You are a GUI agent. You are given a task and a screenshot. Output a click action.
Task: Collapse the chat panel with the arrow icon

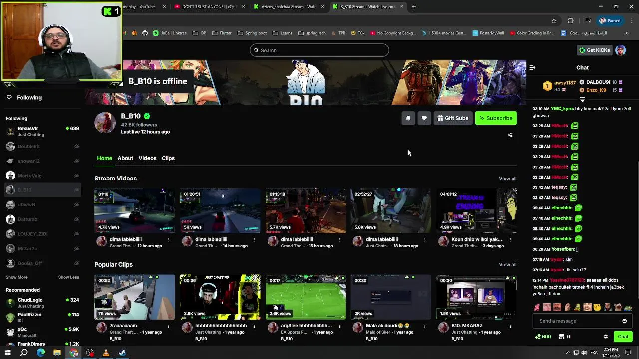(532, 67)
